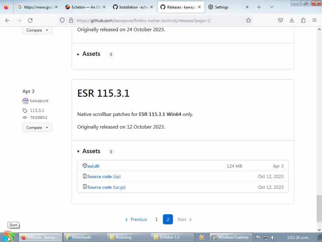Open the Windows Start button

(8, 237)
